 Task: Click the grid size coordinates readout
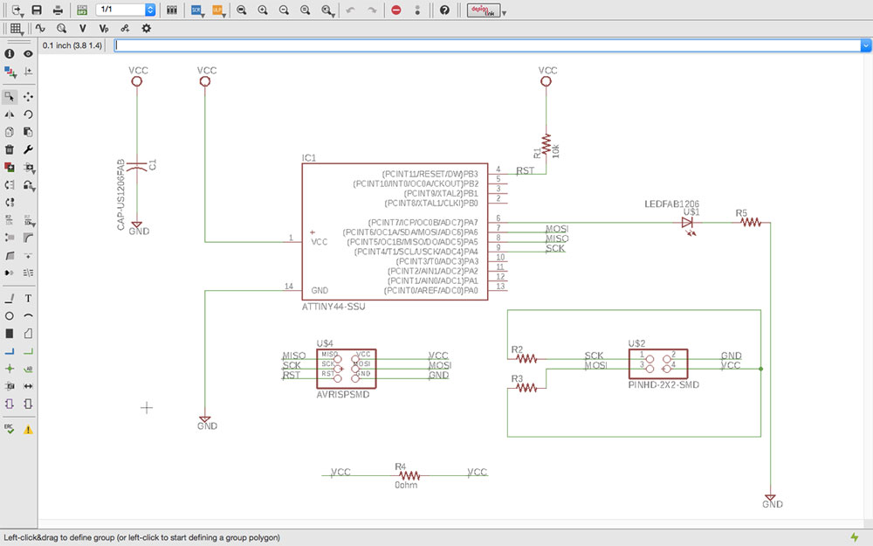click(72, 45)
